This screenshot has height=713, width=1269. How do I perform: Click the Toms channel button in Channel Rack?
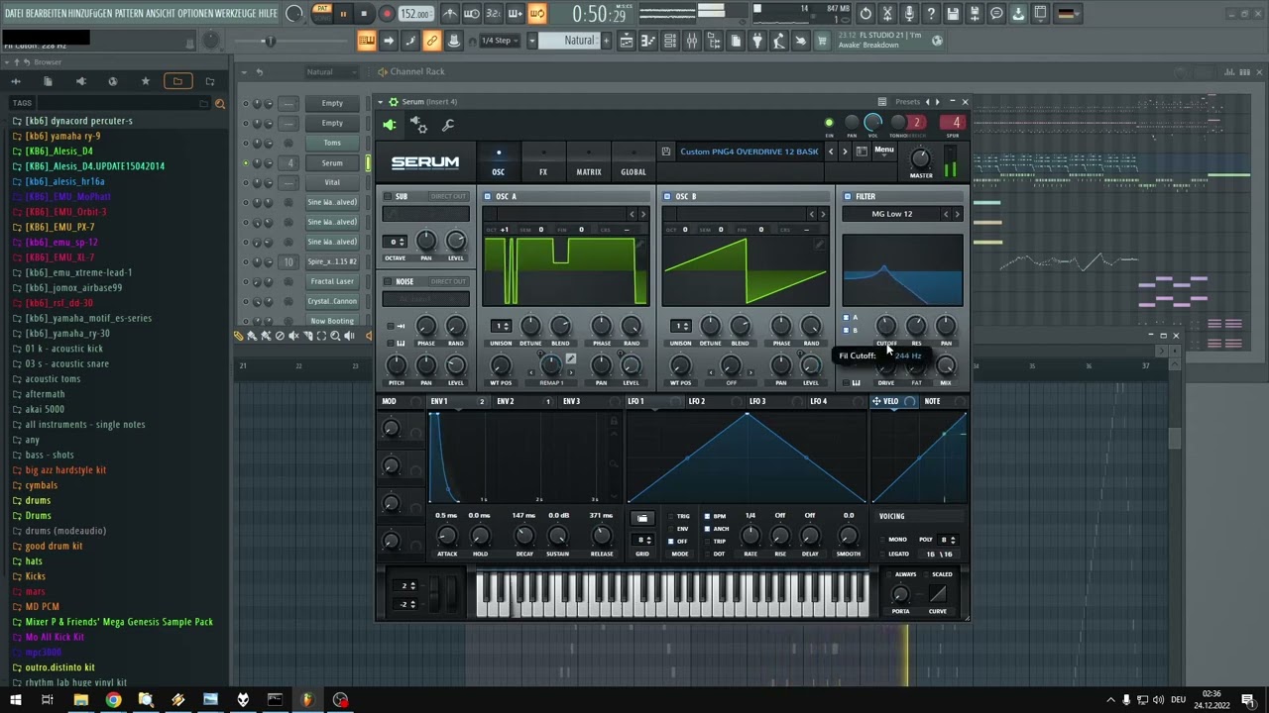point(332,143)
